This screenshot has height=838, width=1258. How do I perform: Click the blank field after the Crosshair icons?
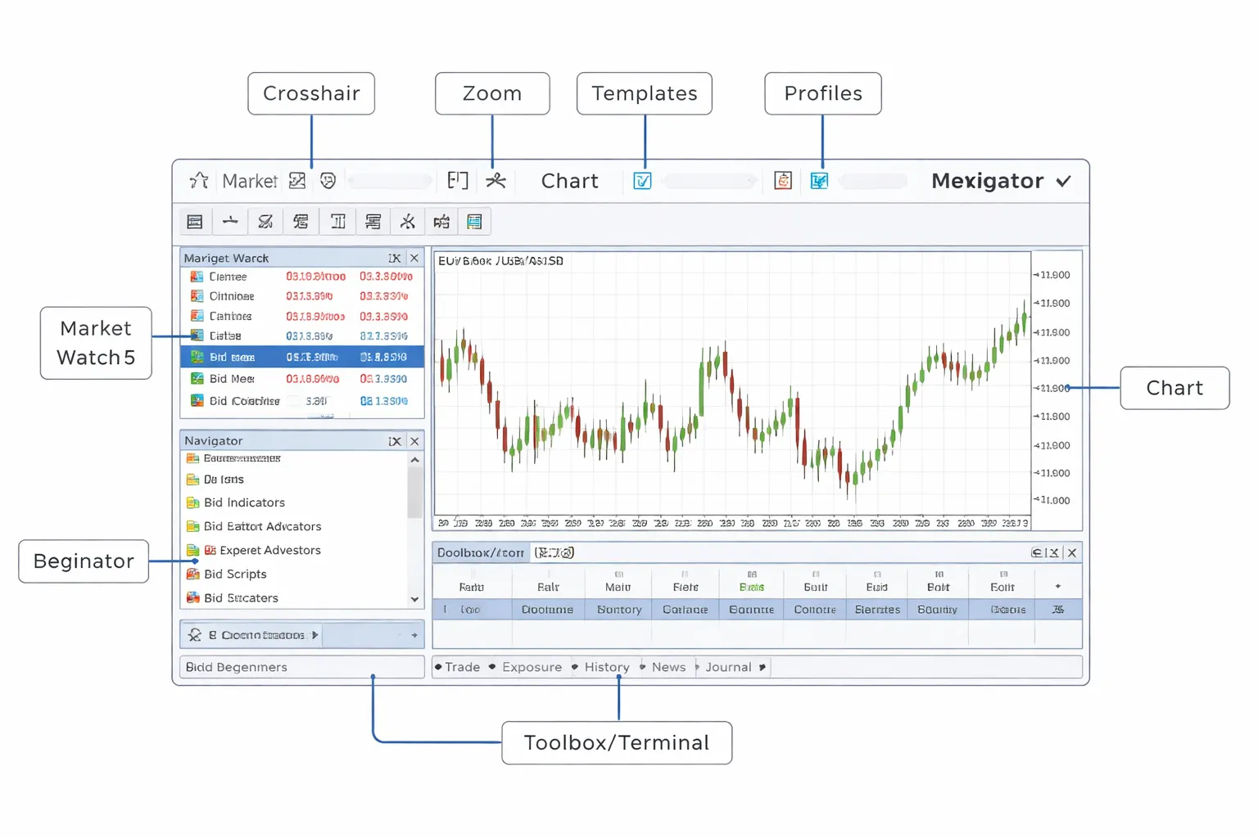point(390,181)
